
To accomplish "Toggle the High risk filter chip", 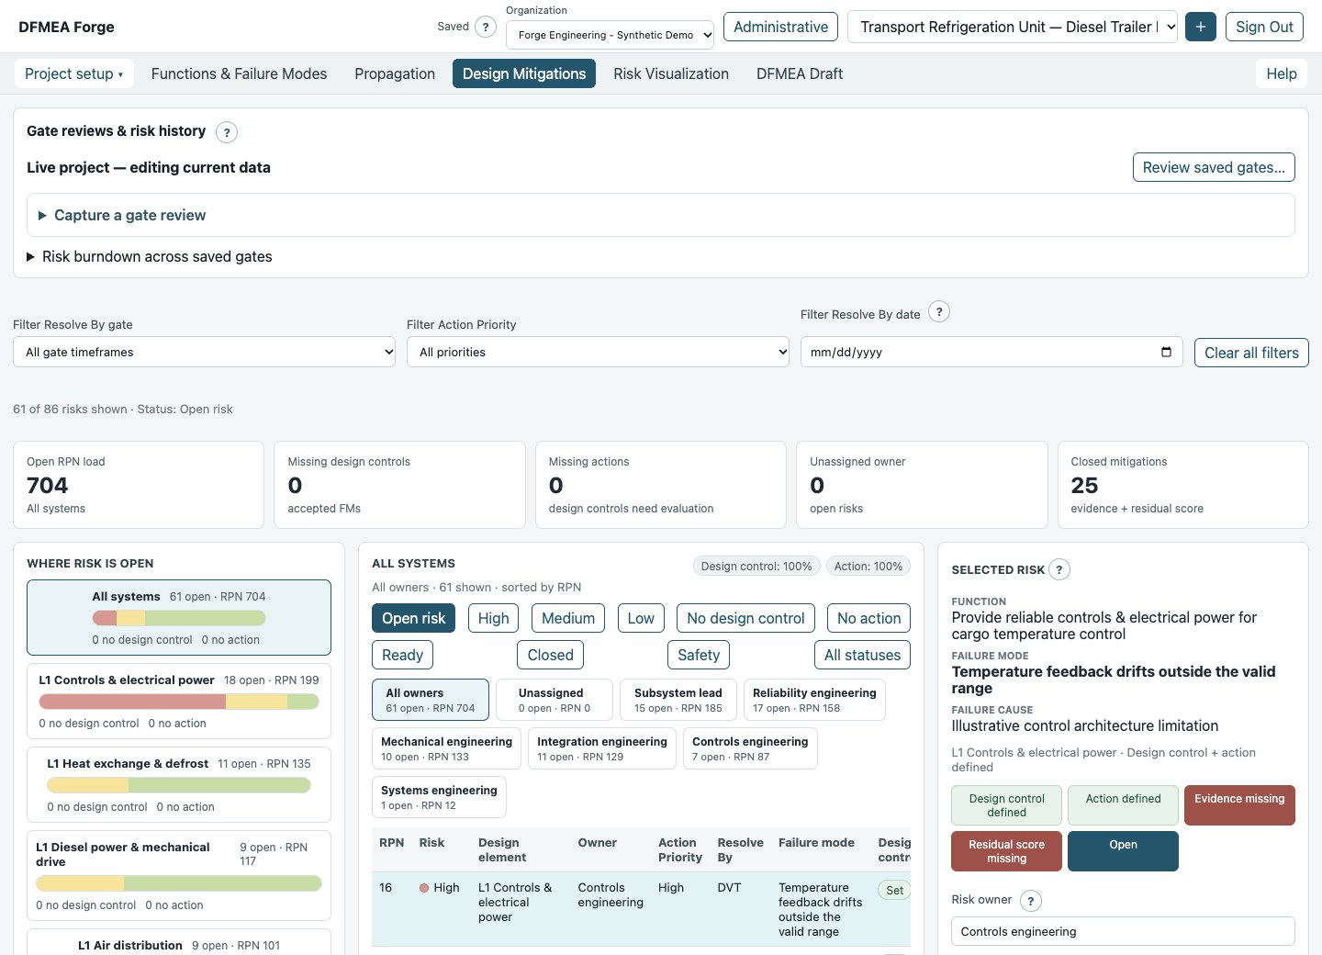I will pos(493,618).
